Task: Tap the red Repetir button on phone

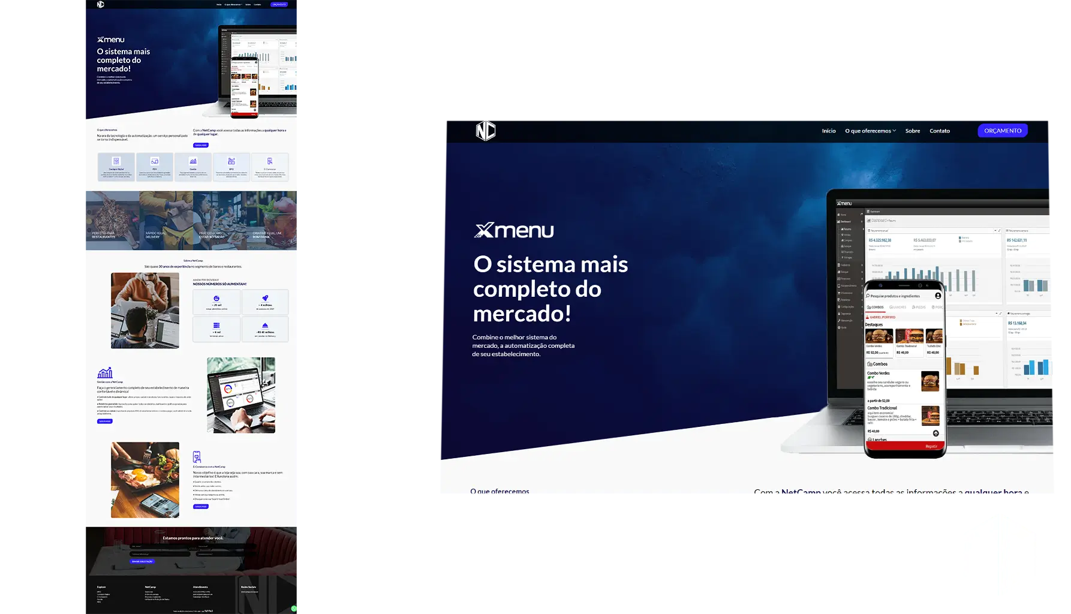Action: [x=905, y=446]
